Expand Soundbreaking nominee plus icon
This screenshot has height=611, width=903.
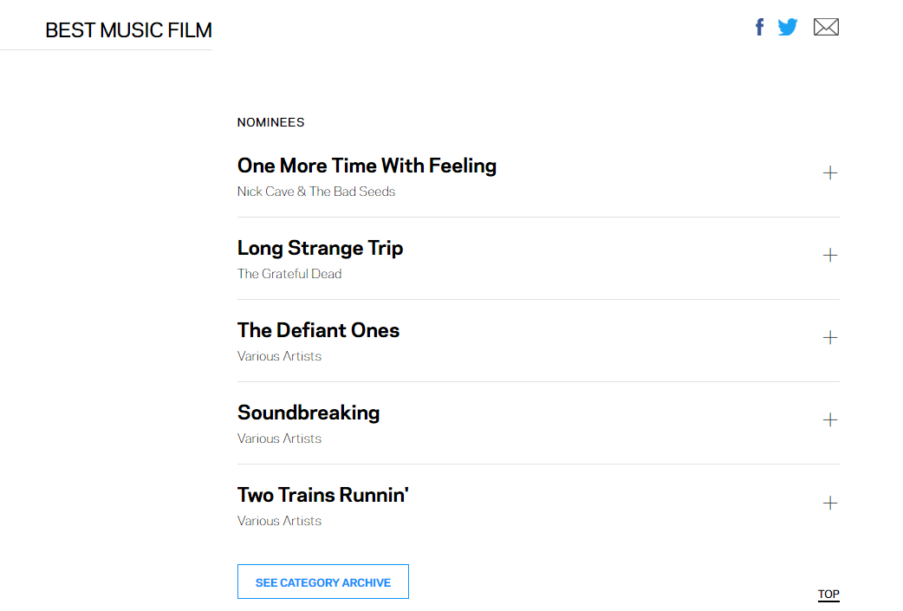[x=830, y=420]
